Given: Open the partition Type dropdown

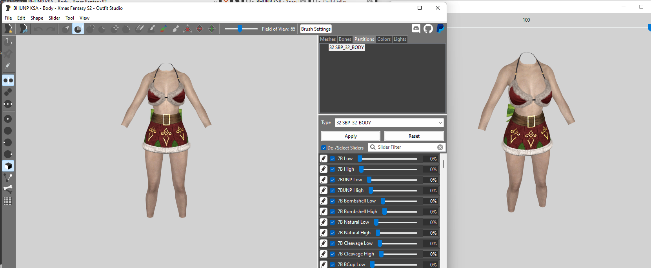Looking at the screenshot, I should click(389, 123).
